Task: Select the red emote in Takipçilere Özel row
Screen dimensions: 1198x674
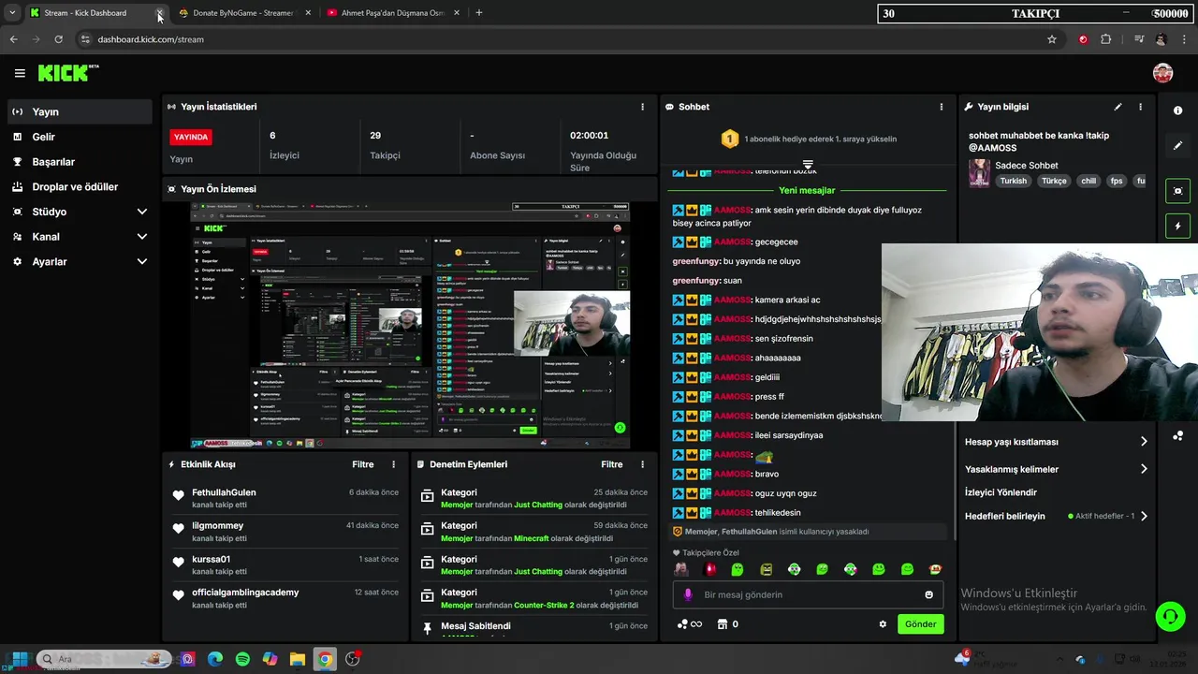Action: click(709, 569)
